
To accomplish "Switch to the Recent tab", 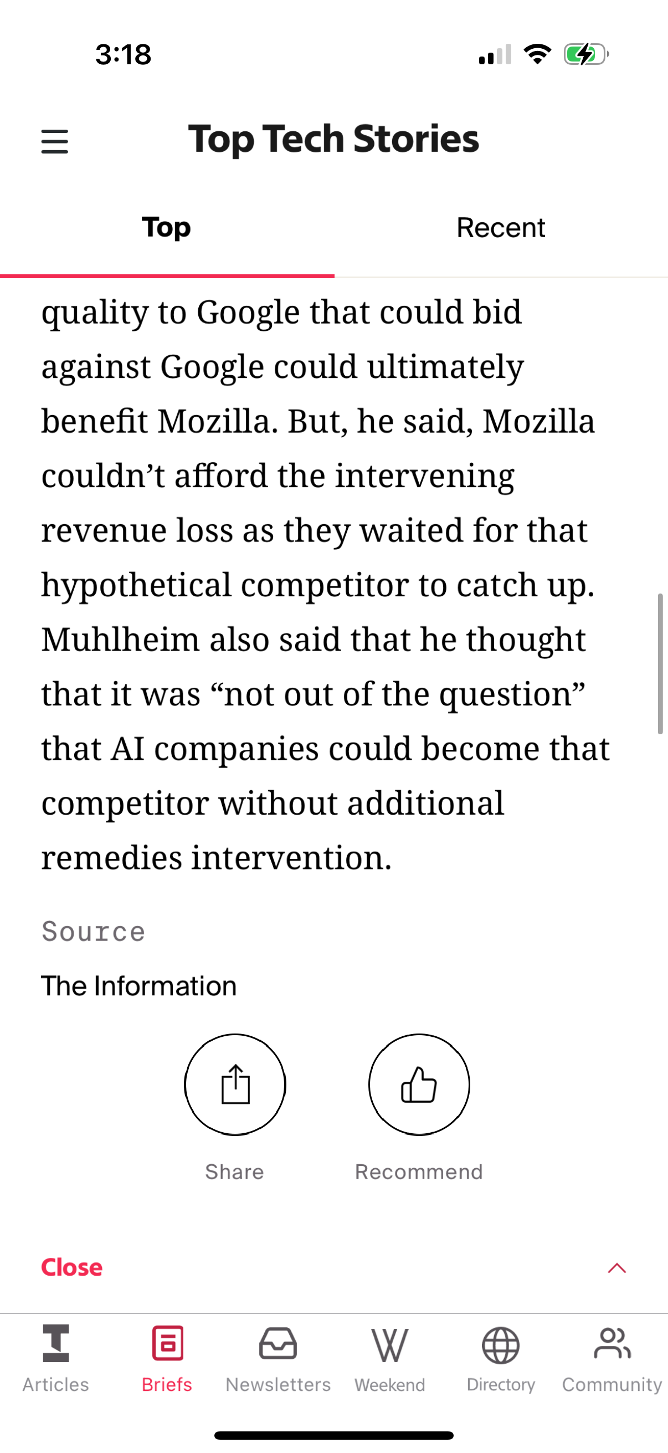I will (501, 228).
